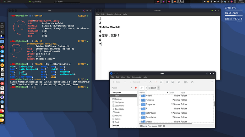
Task: Click file list horizontal scrollbar
Action: (165, 124)
